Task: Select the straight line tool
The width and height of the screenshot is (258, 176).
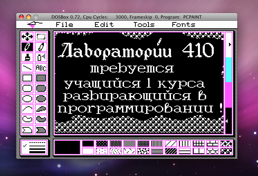Action: point(27,67)
